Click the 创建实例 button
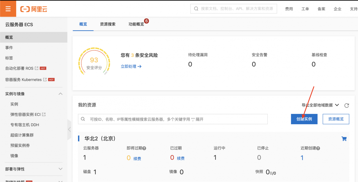 pyautogui.click(x=304, y=119)
